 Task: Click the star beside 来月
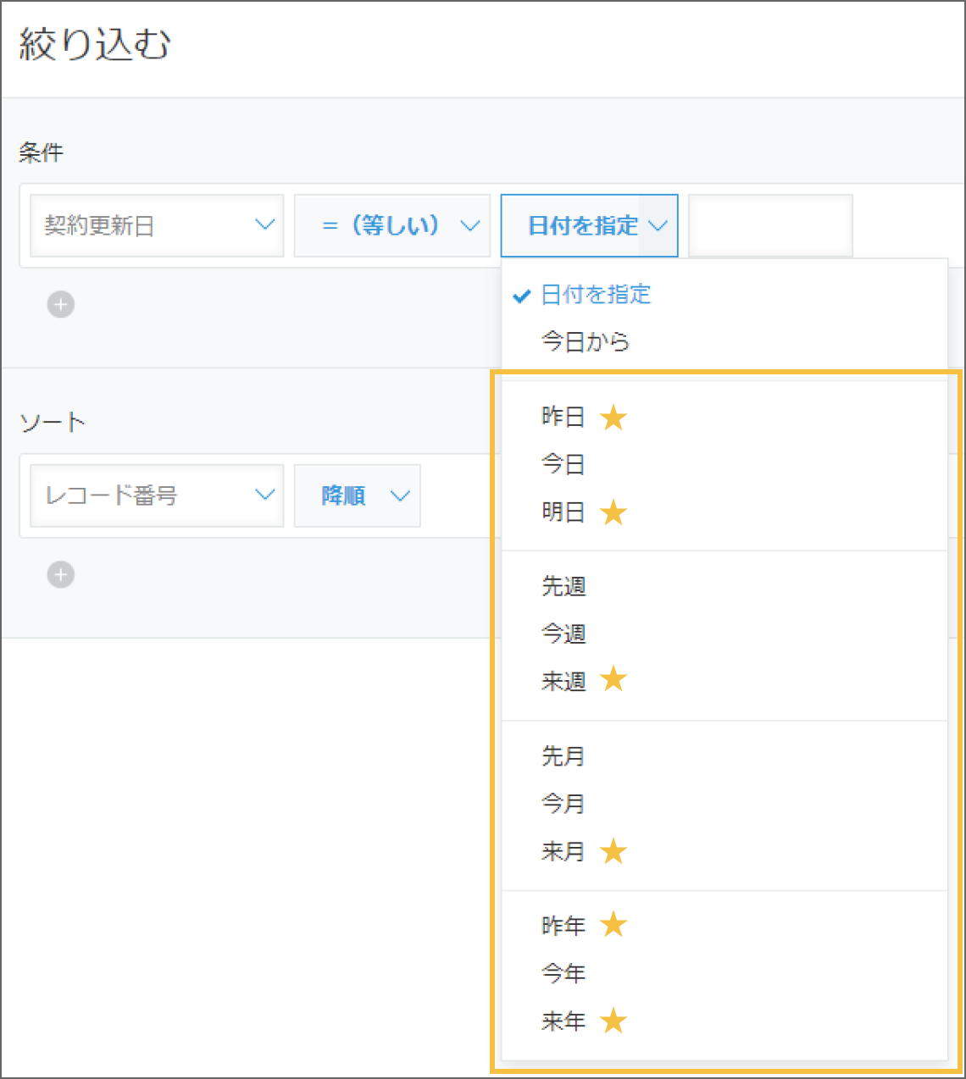[613, 851]
